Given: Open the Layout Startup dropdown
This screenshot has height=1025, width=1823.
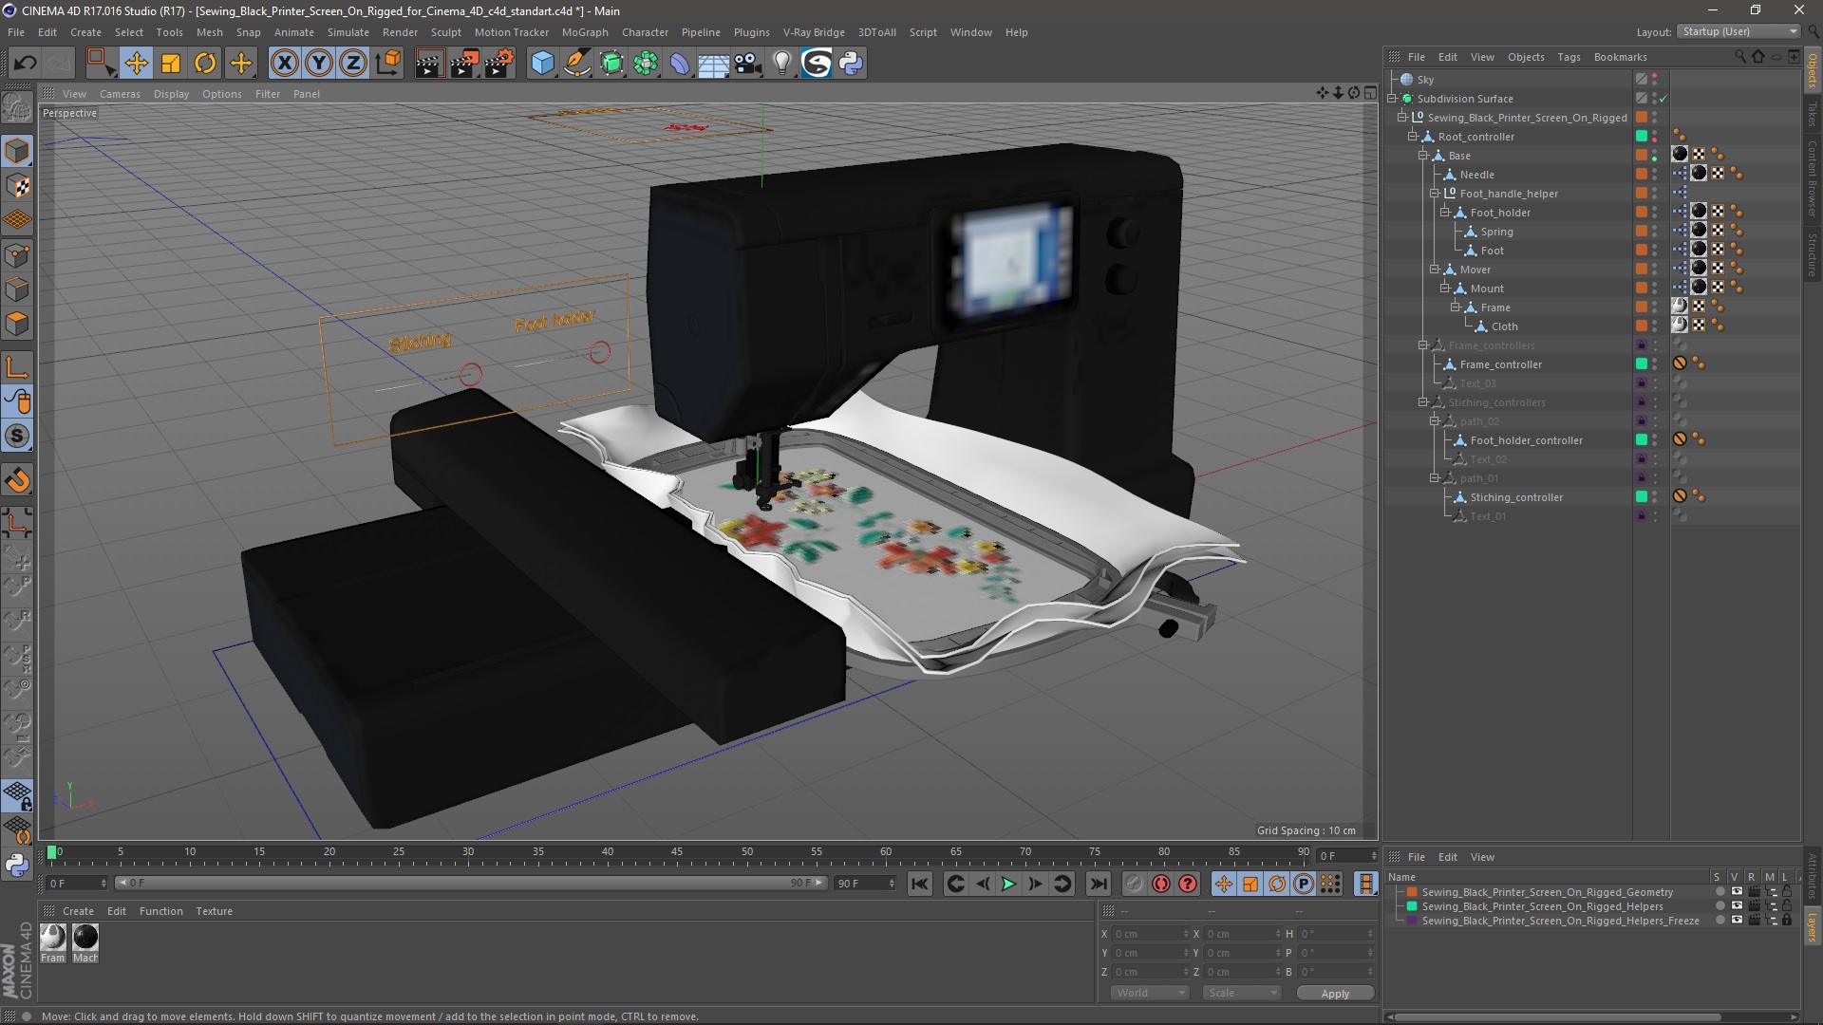Looking at the screenshot, I should click(x=1738, y=31).
